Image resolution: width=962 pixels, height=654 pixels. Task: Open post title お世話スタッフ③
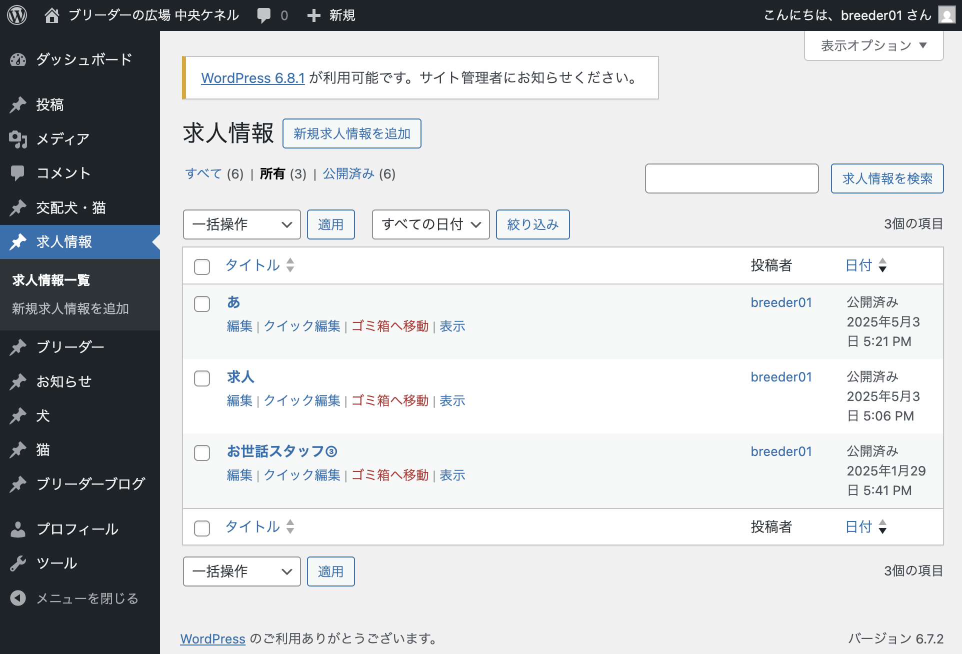[x=282, y=451]
